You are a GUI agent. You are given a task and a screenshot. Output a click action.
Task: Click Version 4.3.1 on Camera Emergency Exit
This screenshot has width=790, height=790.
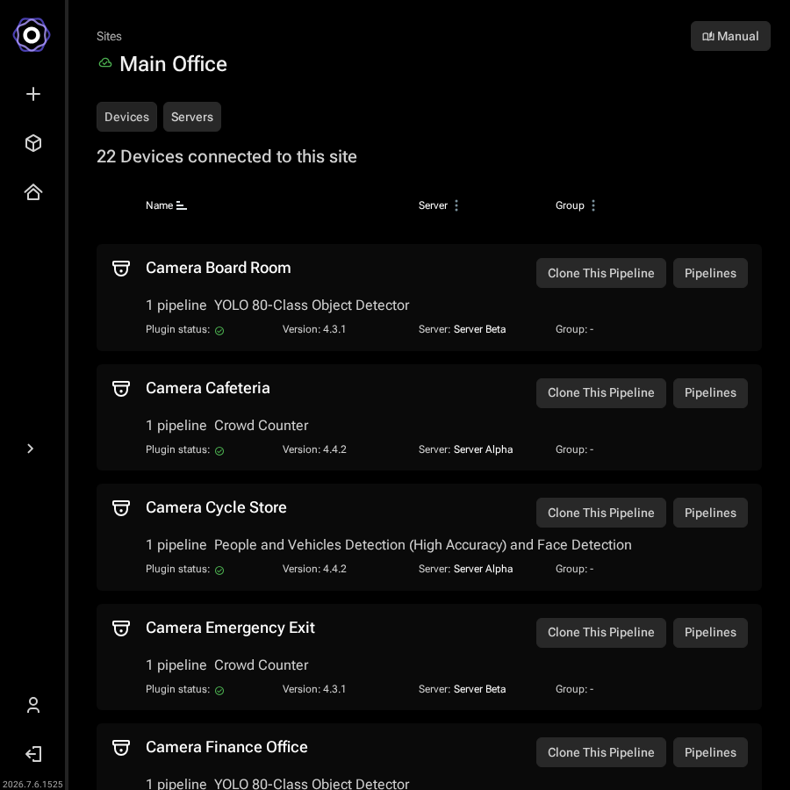click(x=314, y=689)
